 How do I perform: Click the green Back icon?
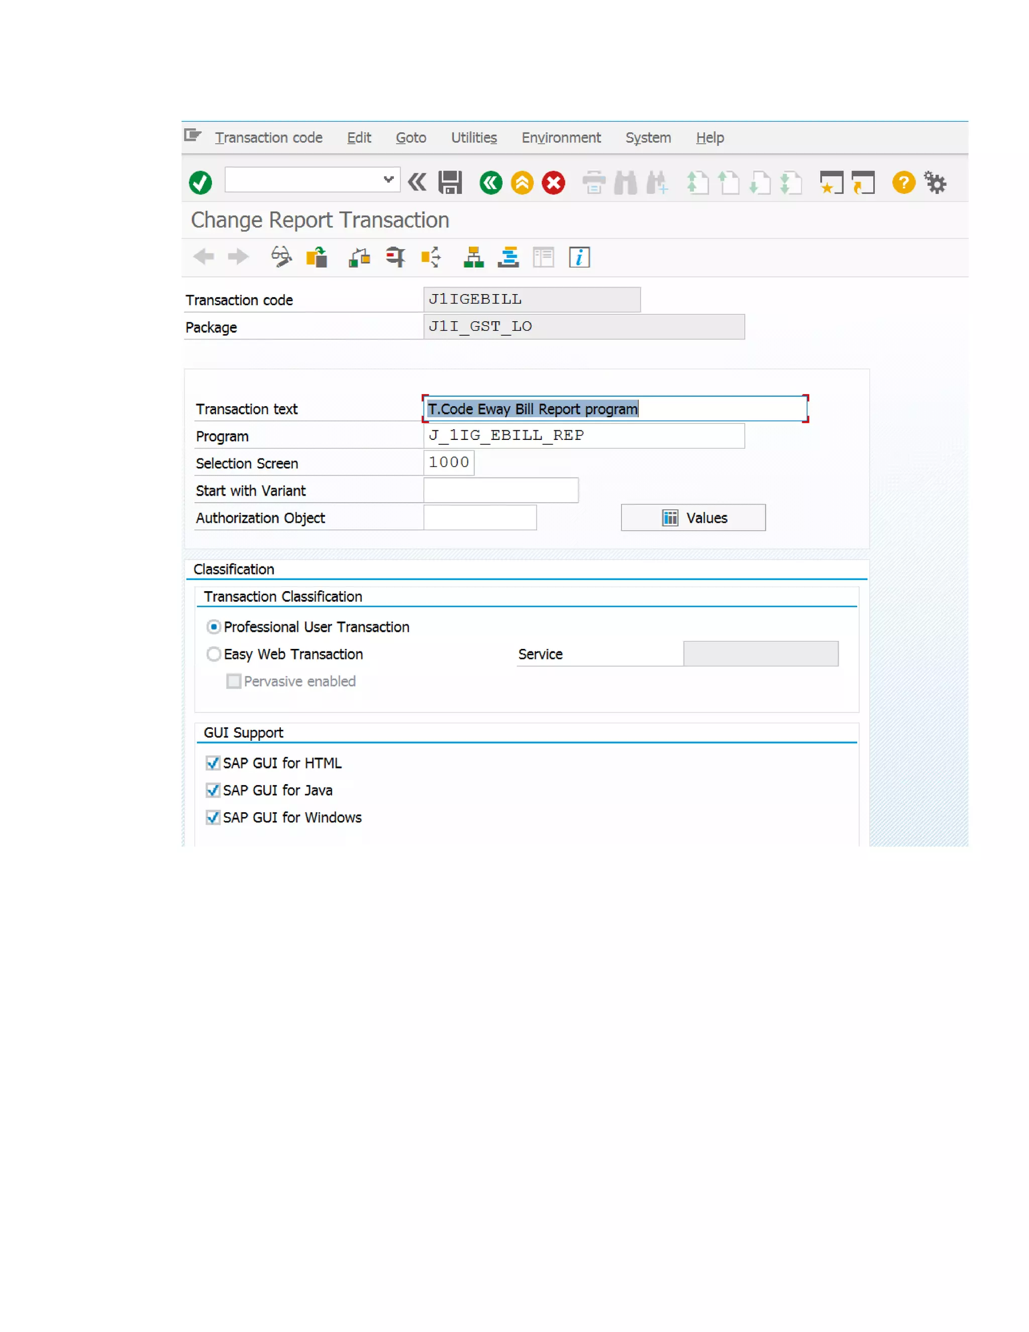coord(491,182)
